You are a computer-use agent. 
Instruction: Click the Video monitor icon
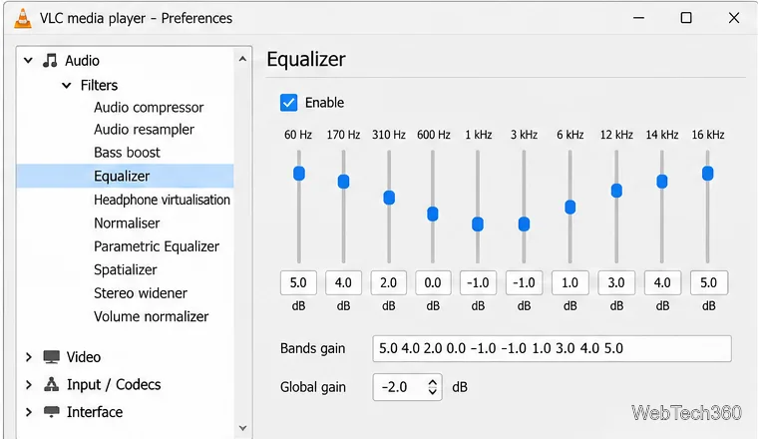pyautogui.click(x=51, y=357)
